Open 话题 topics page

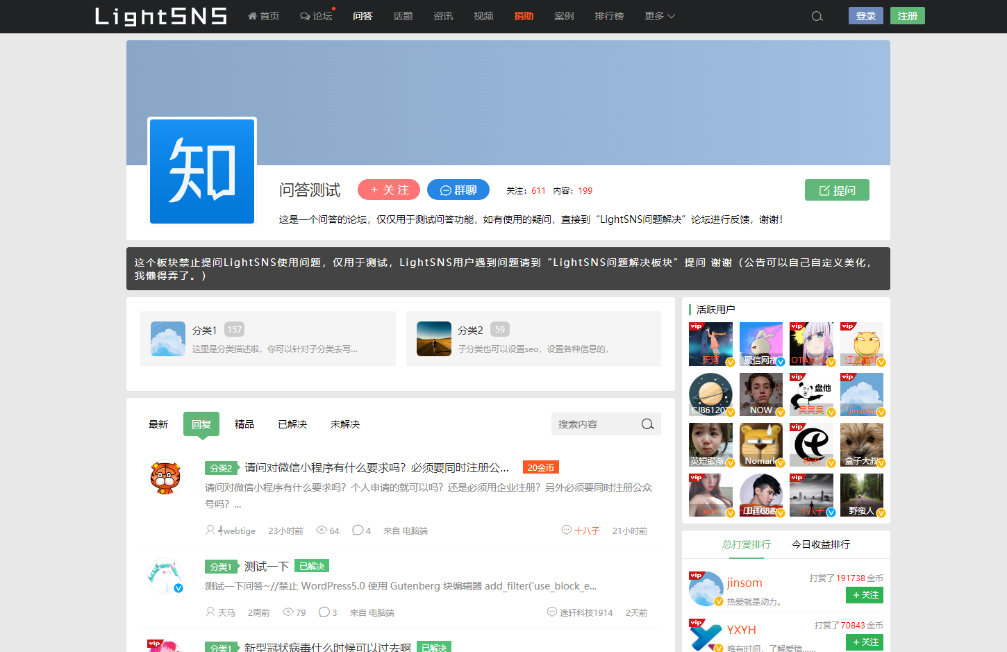[403, 16]
